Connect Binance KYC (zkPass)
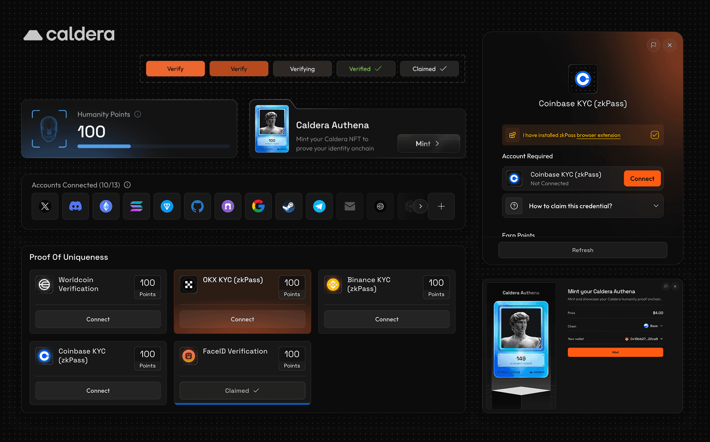Image resolution: width=710 pixels, height=442 pixels. point(387,319)
